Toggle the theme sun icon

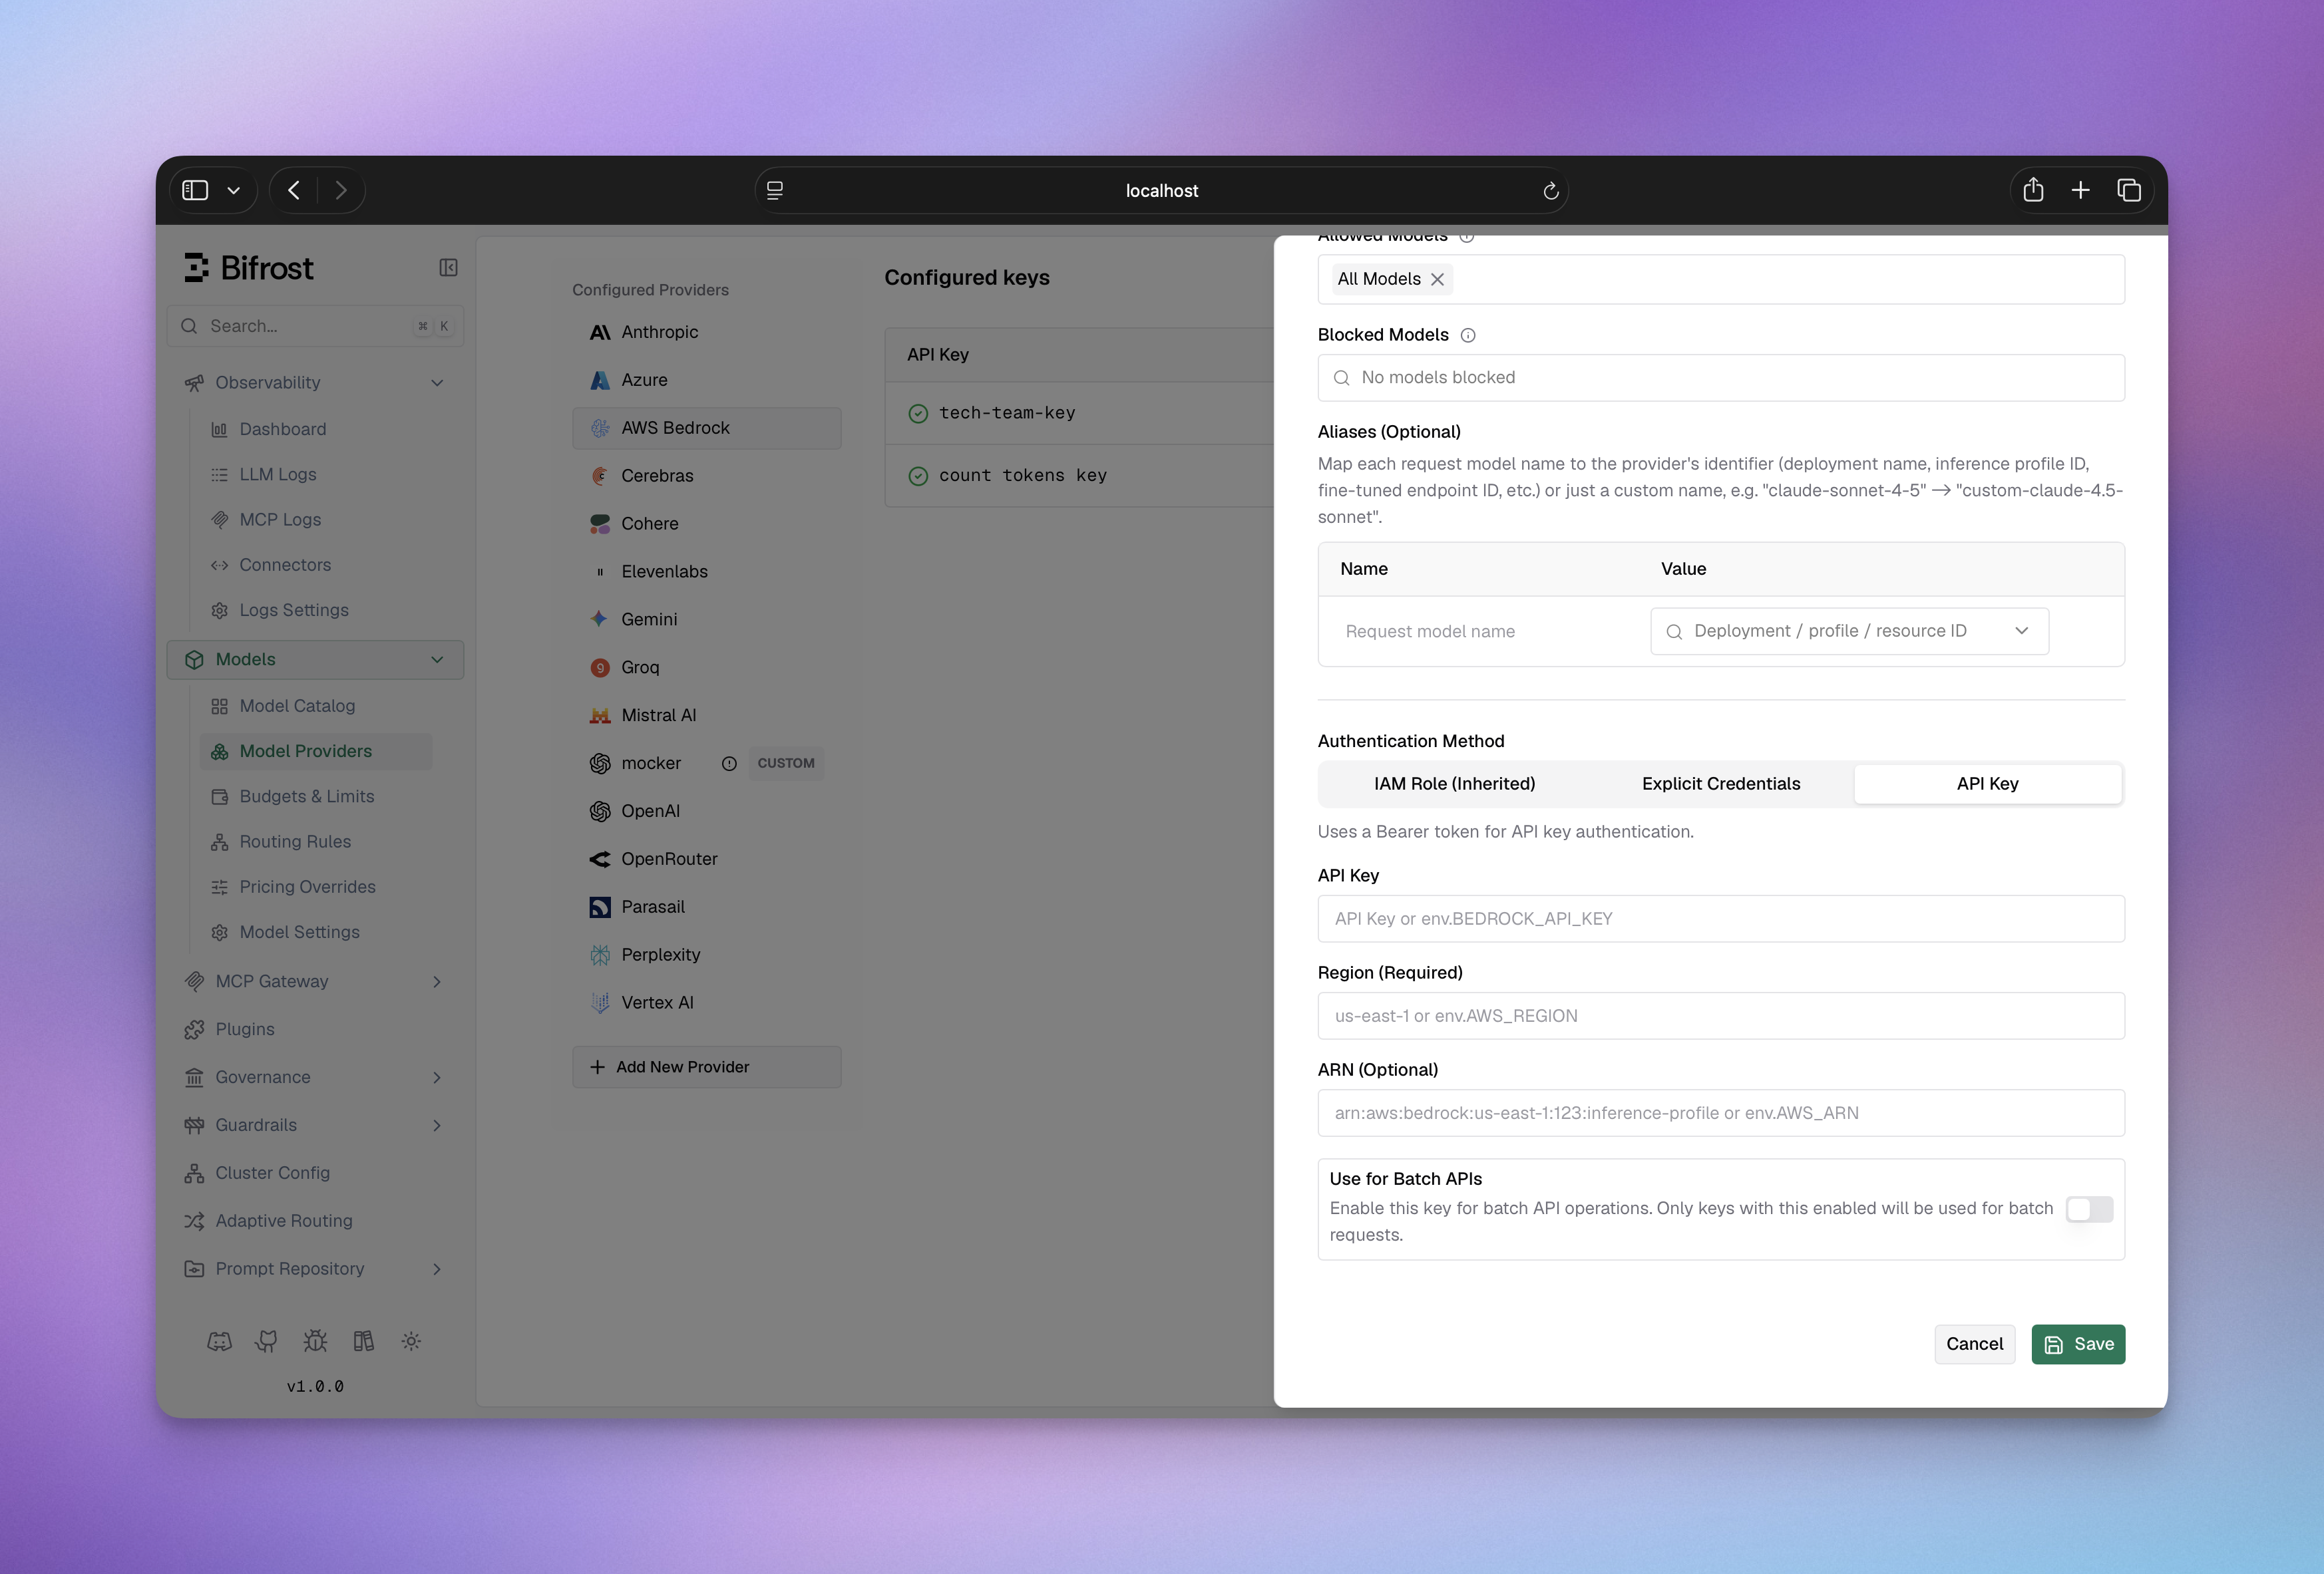411,1341
